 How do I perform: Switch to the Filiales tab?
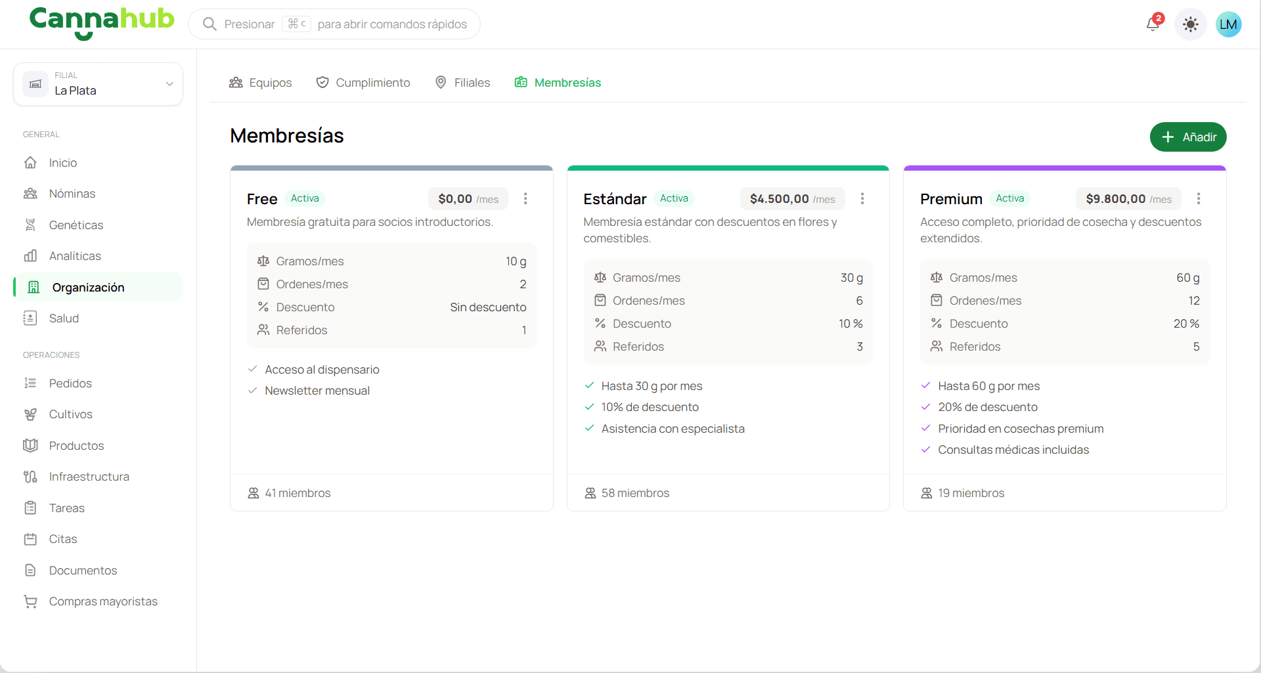coord(463,83)
